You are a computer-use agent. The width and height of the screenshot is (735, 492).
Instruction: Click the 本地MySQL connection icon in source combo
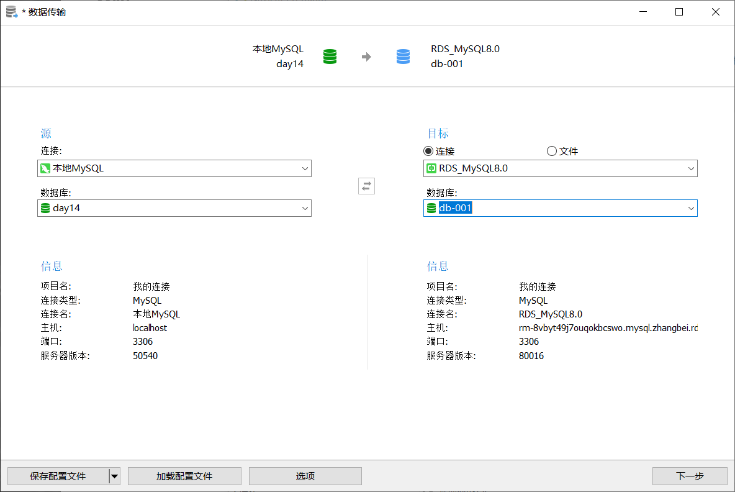(45, 168)
